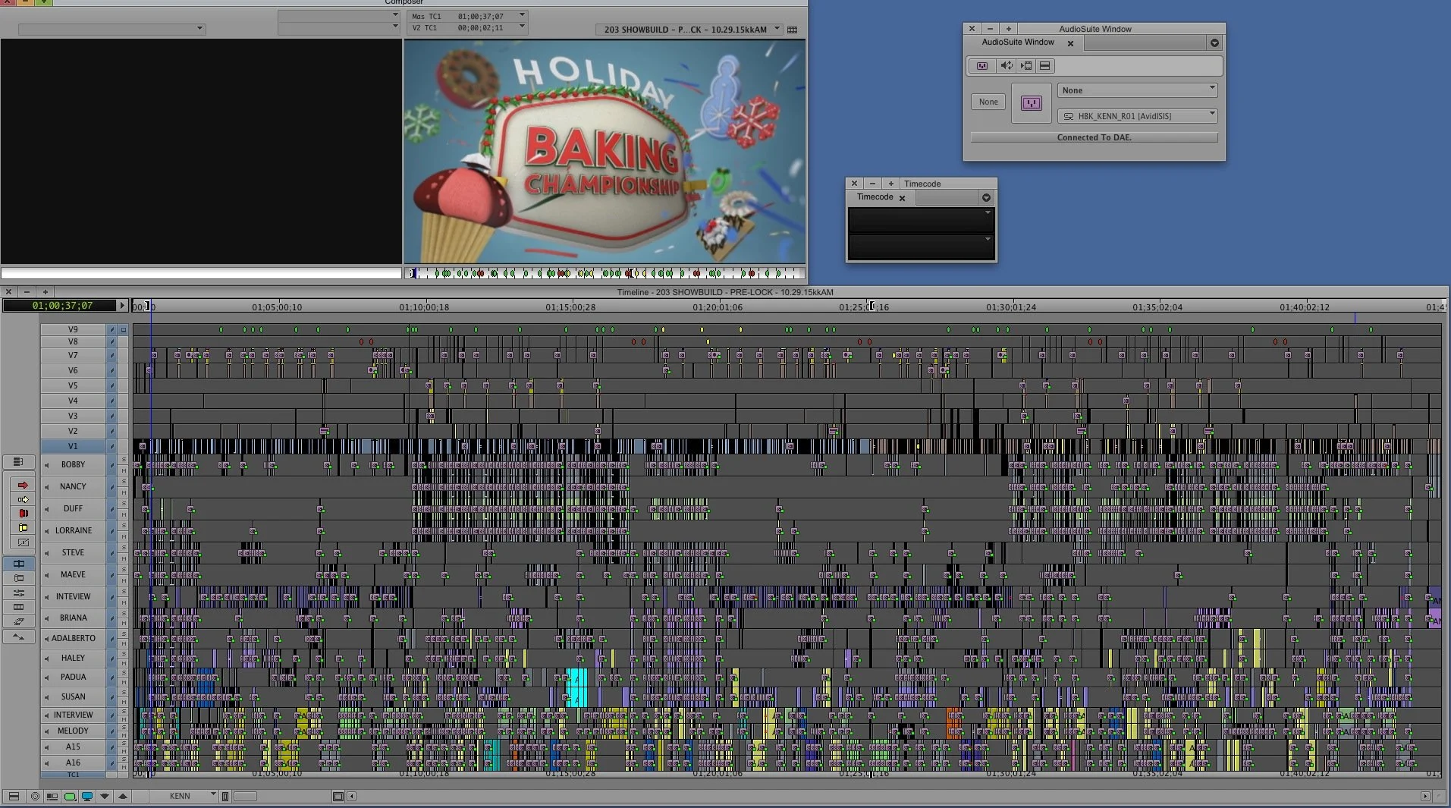Open the timeline fast menu button
1451x808 pixels.
19,462
